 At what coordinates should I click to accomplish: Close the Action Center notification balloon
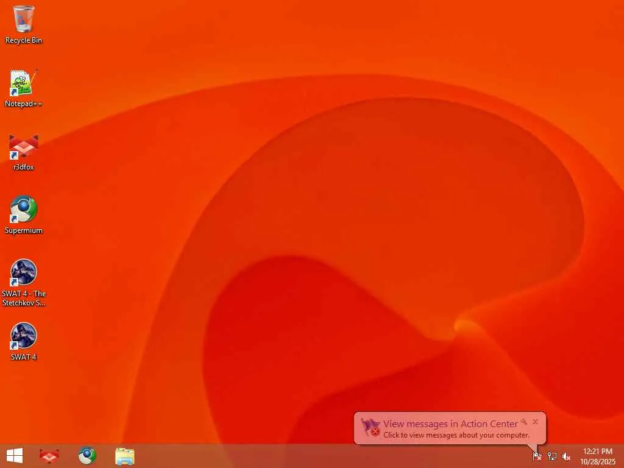pos(535,422)
